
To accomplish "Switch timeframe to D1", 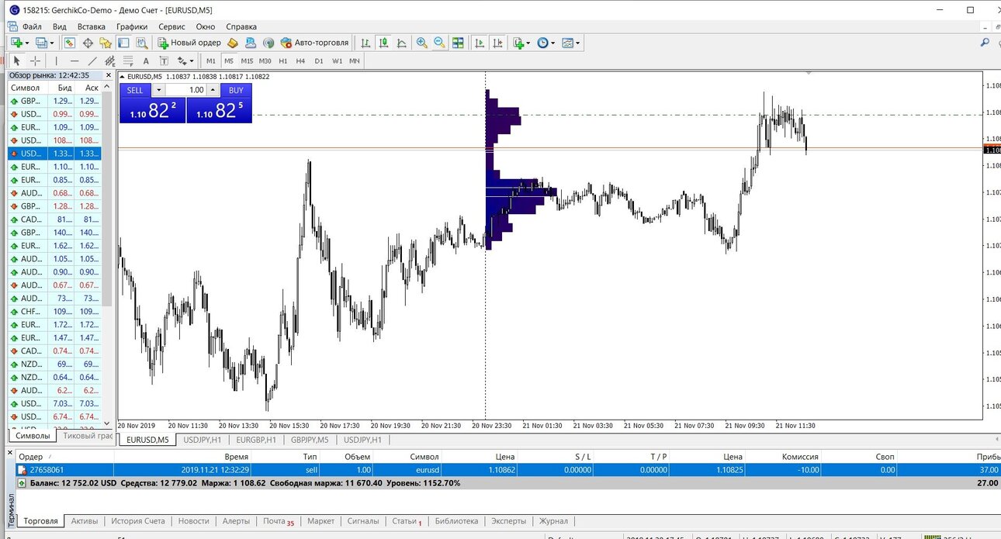I will tap(319, 60).
